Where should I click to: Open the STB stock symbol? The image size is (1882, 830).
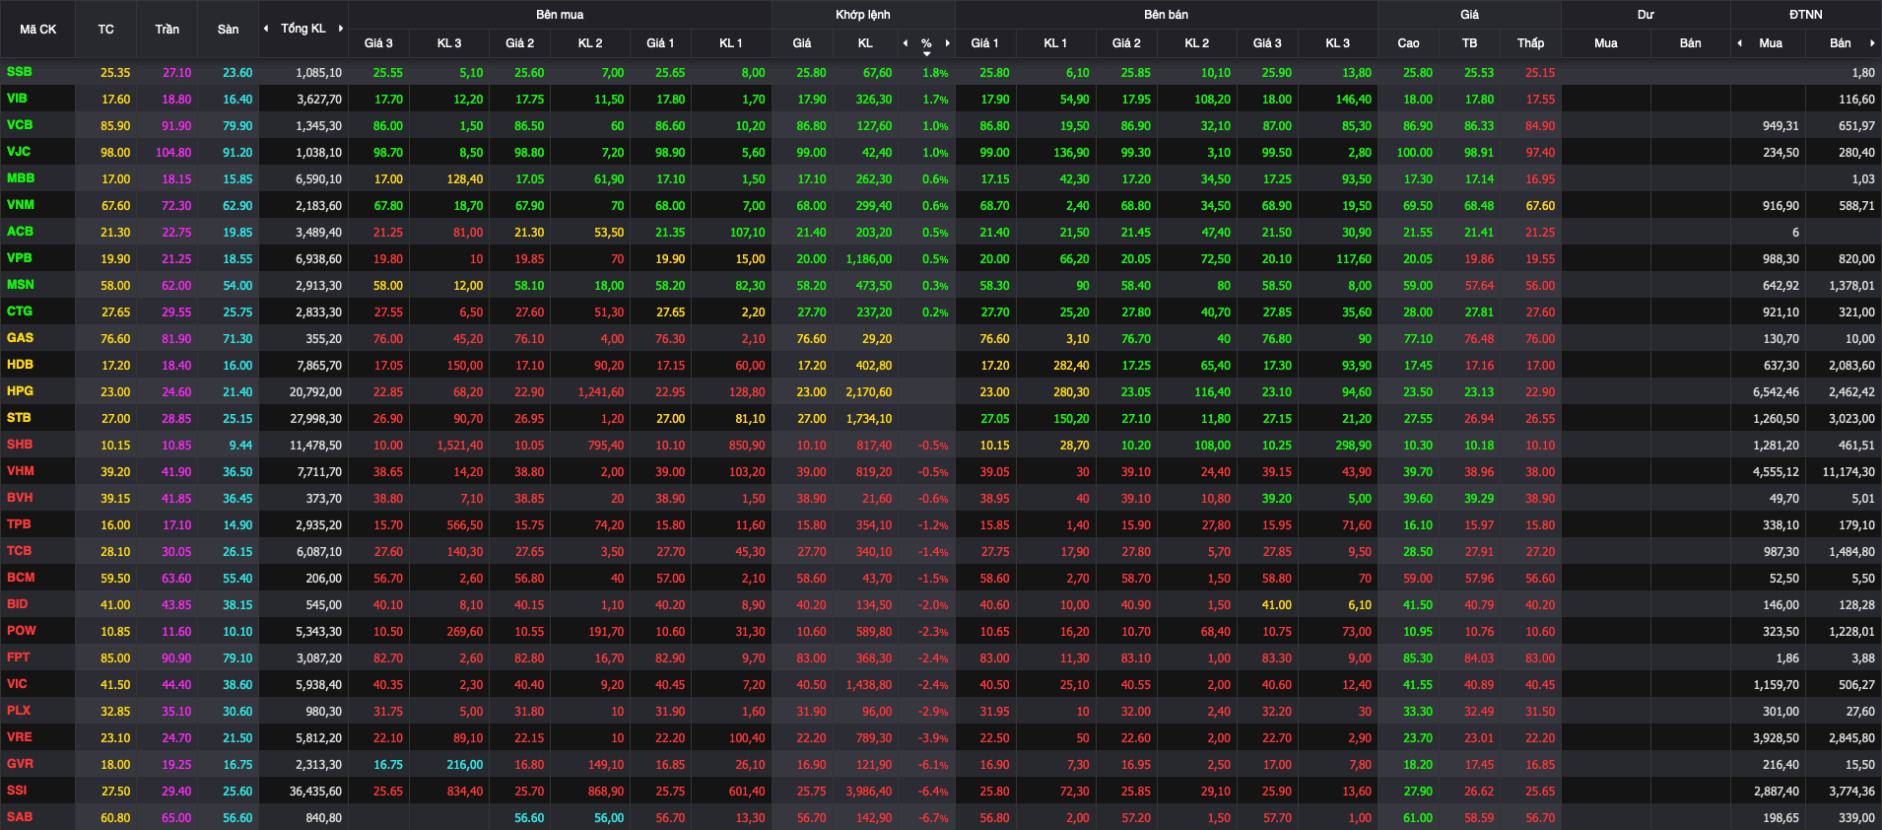[19, 418]
